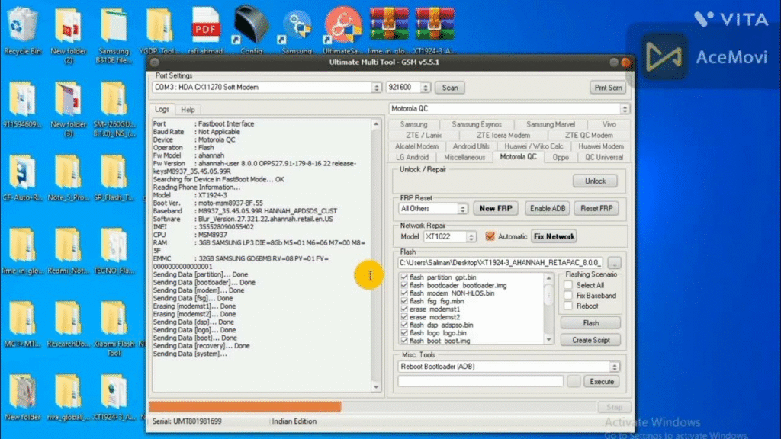
Task: Click the Misc. Tools command input field
Action: tap(480, 381)
